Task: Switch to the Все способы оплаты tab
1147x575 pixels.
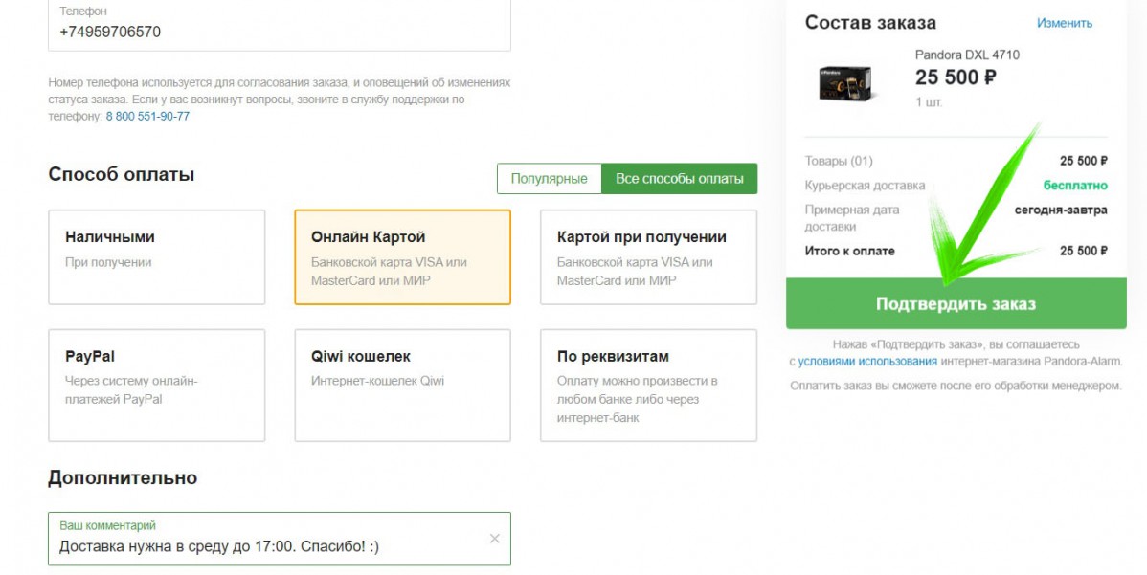Action: click(x=680, y=178)
